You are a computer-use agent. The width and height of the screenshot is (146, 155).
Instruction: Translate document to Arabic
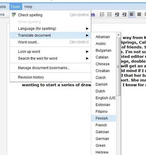coord(104,44)
